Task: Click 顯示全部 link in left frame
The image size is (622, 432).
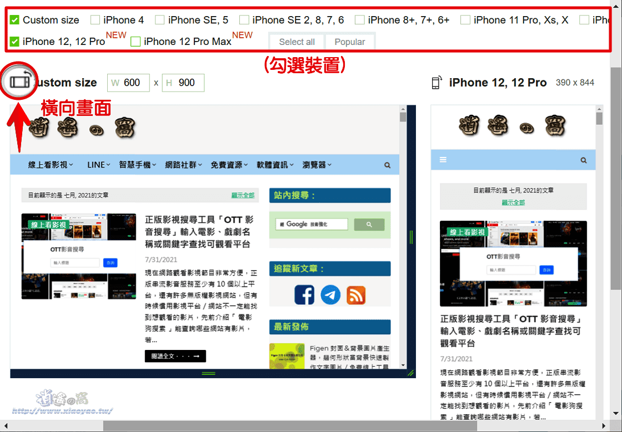Action: pos(243,195)
